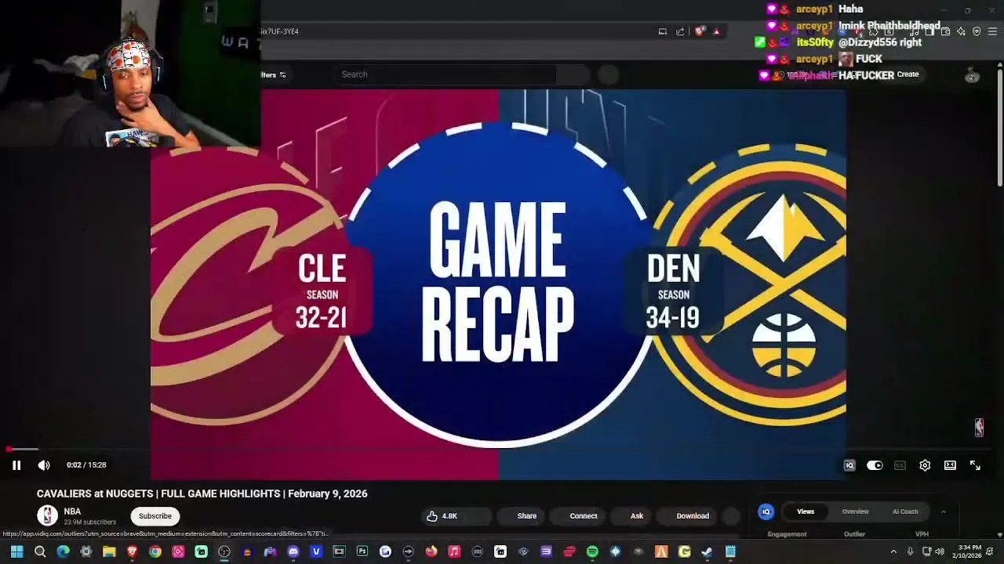Select the Overview tab
This screenshot has width=1004, height=564.
pos(856,512)
